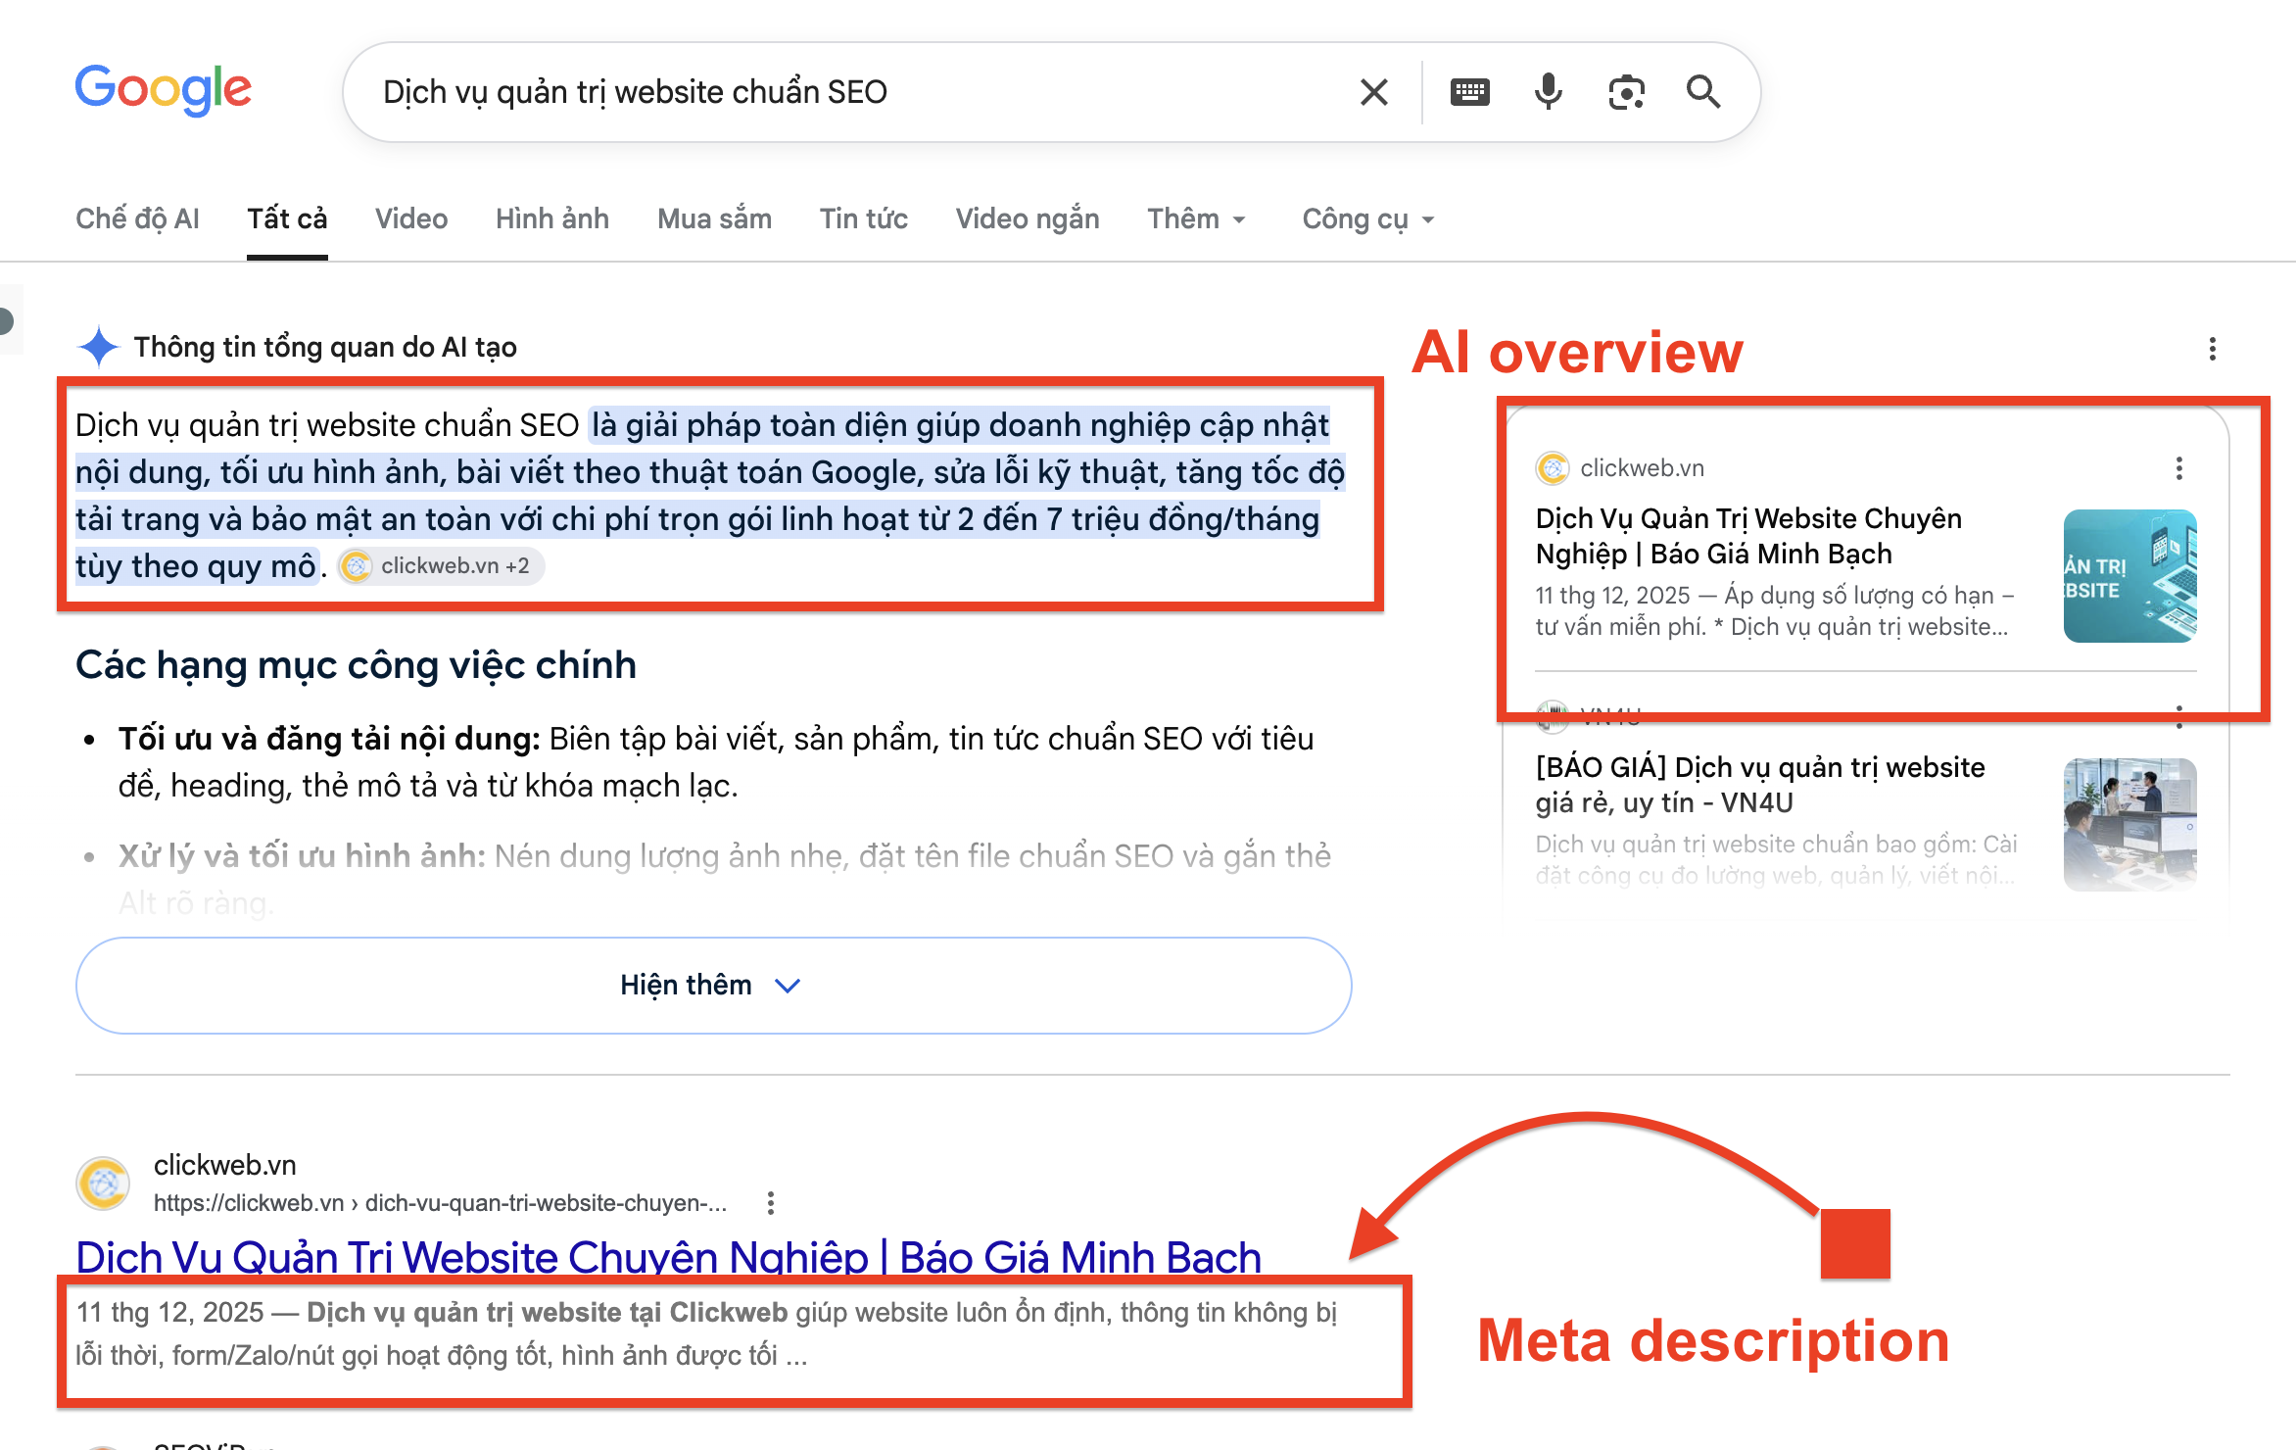Open the Hình ảnh tab
The height and width of the screenshot is (1450, 2296).
click(552, 218)
